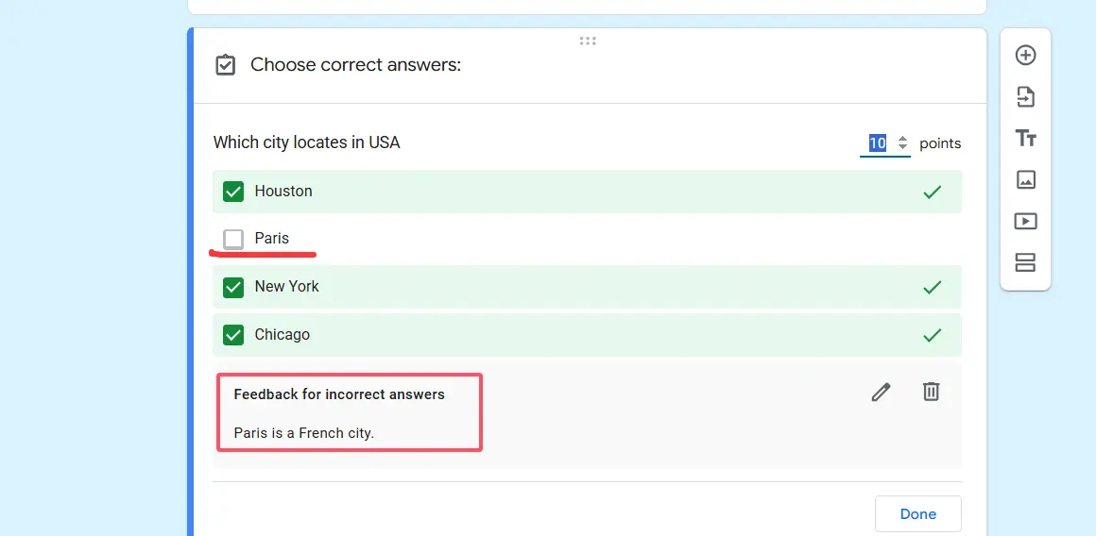Add title and description with Tt icon

1025,139
